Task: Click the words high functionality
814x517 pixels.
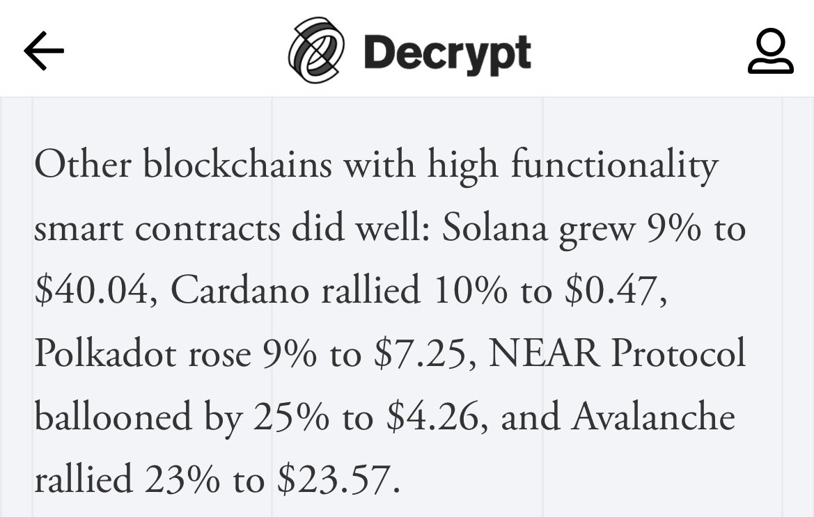Action: point(572,166)
